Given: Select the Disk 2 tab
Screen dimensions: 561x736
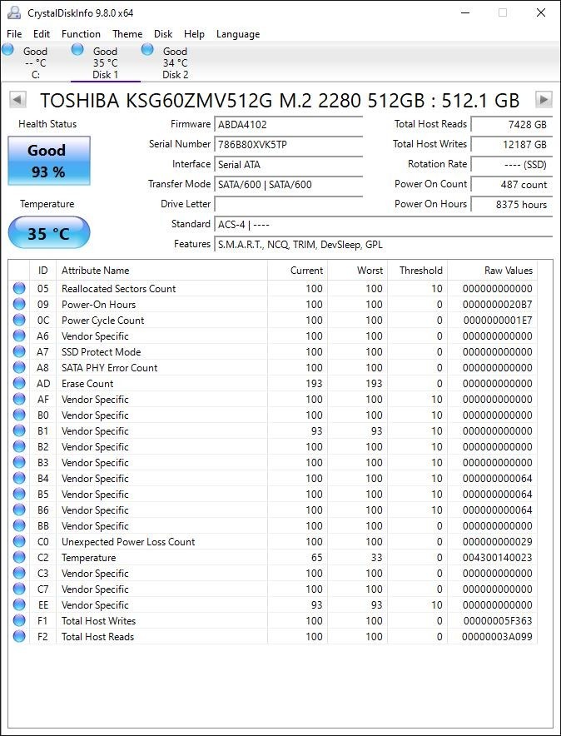Looking at the screenshot, I should pos(175,62).
